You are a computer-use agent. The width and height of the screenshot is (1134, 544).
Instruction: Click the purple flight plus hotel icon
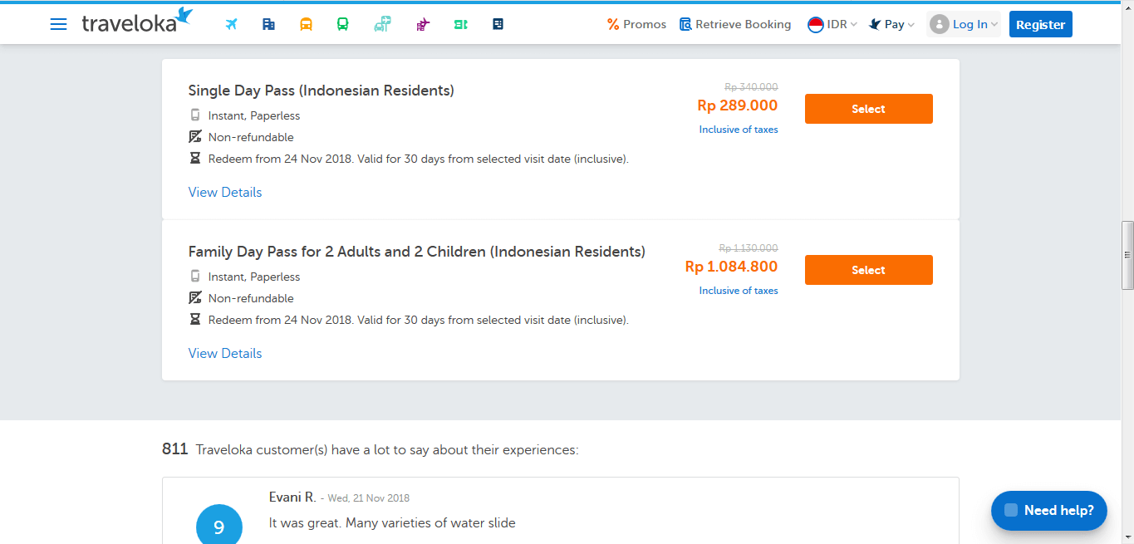coord(423,24)
